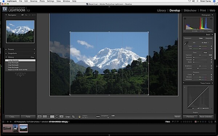Set Treatment to Grayscale
This screenshot has height=136, width=218.
(x=209, y=38)
